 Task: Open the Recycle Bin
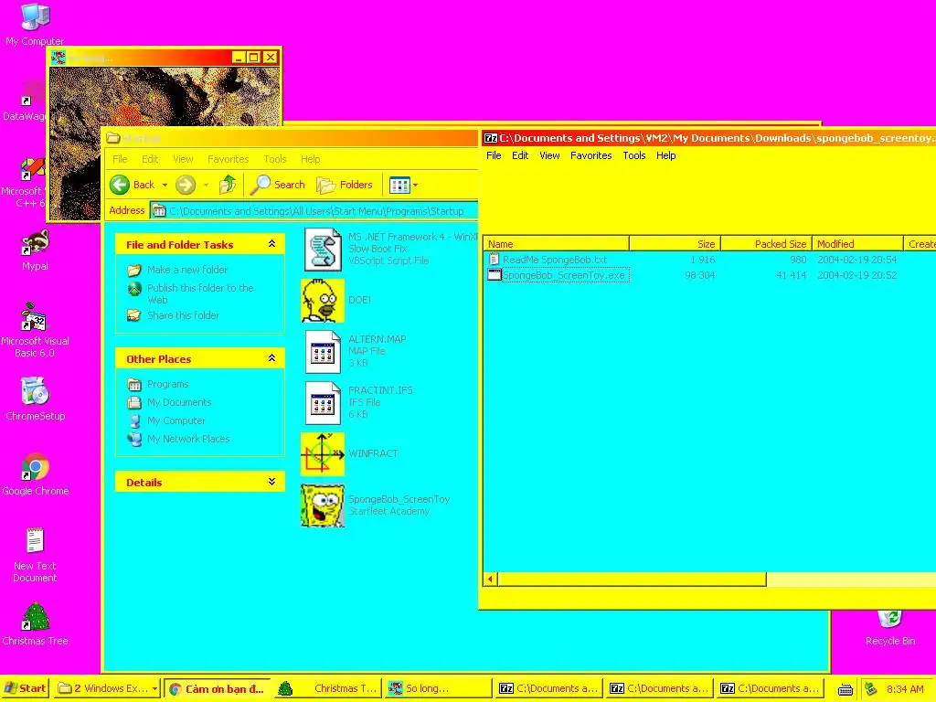click(x=890, y=628)
